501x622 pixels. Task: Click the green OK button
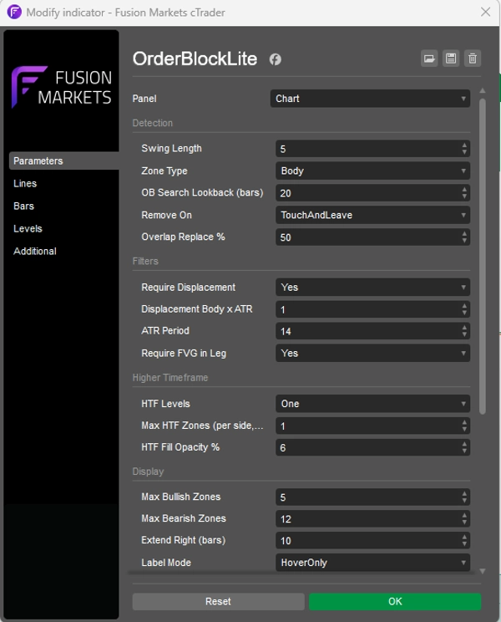tap(395, 601)
